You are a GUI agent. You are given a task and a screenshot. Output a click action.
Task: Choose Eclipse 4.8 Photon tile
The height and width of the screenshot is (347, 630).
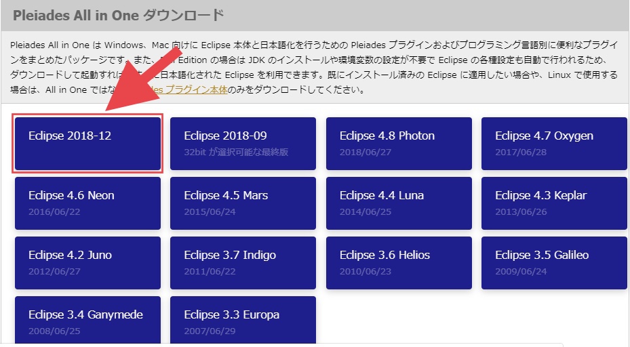[x=399, y=144]
